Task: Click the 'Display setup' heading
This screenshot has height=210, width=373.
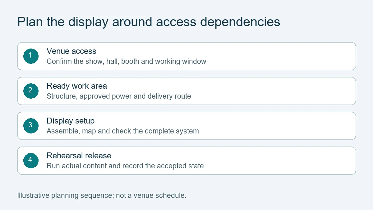Action: 71,121
